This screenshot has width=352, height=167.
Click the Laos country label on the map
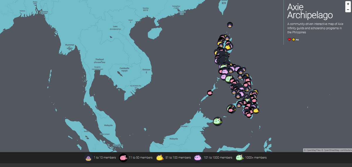click(115, 28)
